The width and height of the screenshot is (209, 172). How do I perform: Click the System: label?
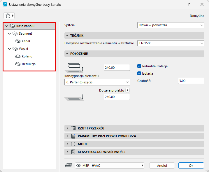[x=70, y=25]
